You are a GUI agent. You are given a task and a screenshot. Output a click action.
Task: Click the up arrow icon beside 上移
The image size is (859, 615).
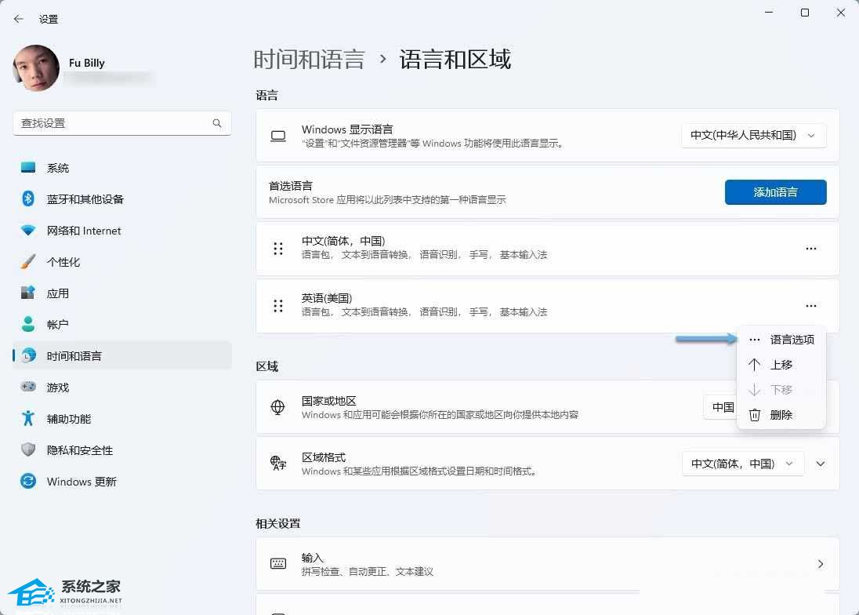(x=754, y=365)
